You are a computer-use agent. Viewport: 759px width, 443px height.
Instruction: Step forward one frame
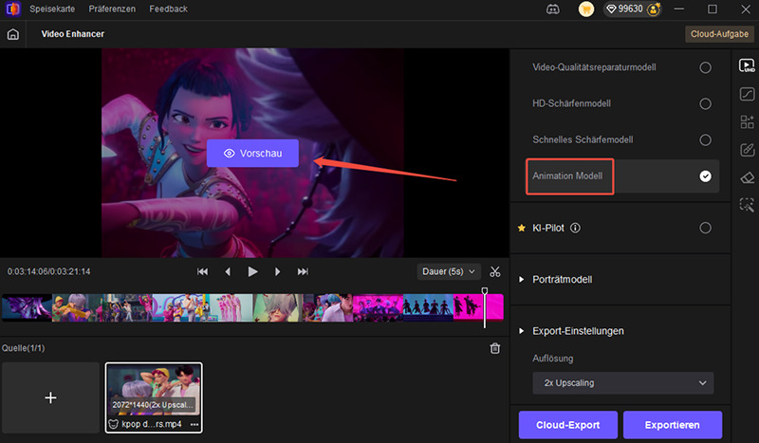point(277,271)
